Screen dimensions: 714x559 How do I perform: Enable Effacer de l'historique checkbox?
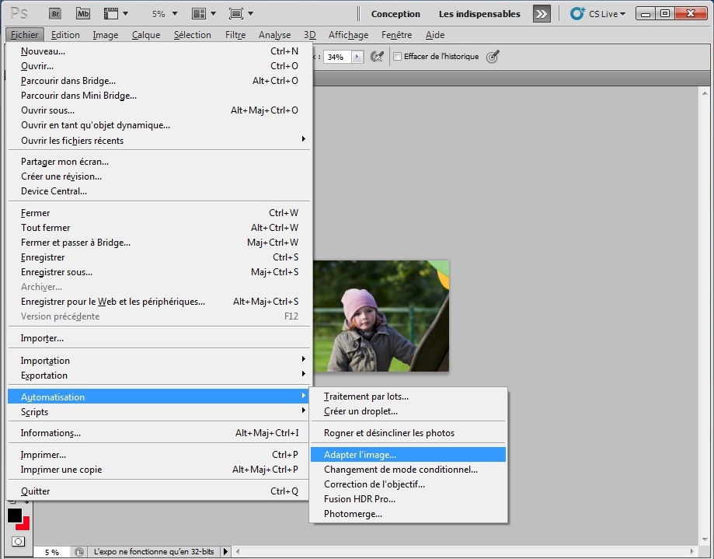click(398, 57)
